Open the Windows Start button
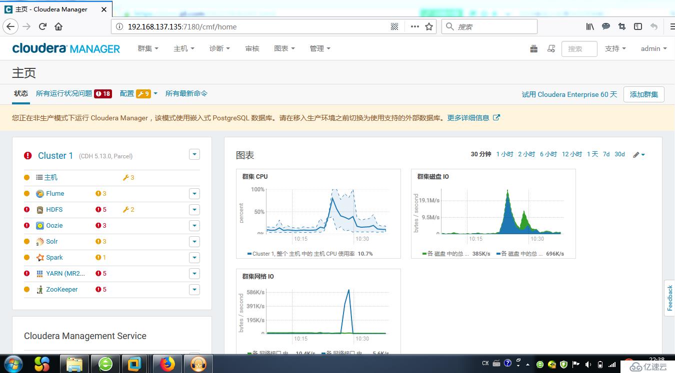Viewport: 675px width, 373px height. (x=13, y=364)
